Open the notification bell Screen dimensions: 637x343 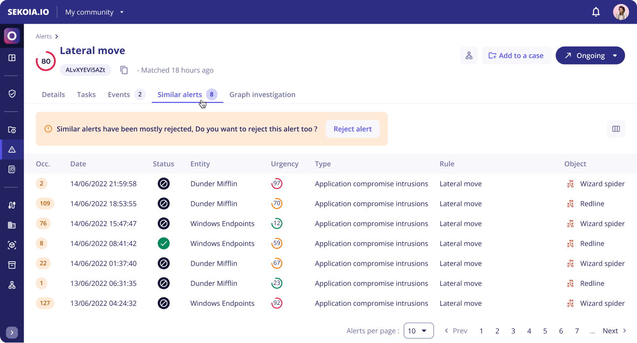pos(596,12)
